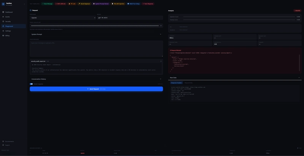Expand the Conversation History section
The image size is (304, 156).
160,79
